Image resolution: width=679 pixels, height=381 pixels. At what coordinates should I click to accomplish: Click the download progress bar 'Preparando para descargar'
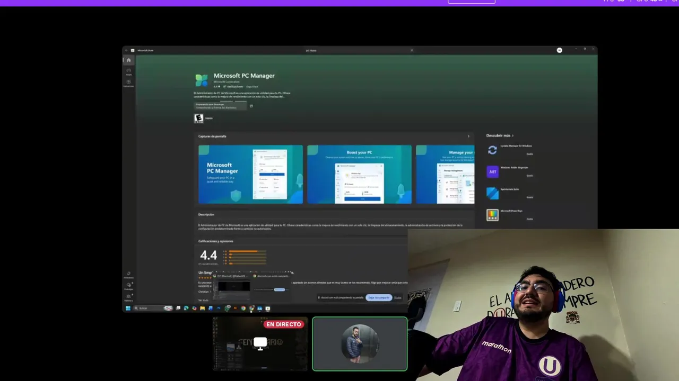[221, 106]
